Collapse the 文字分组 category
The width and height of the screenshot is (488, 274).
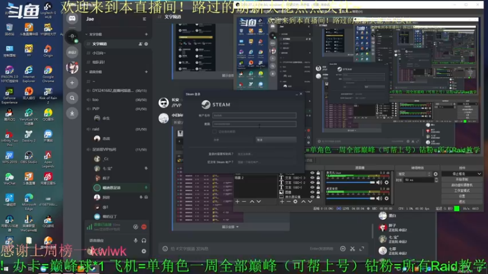pyautogui.click(x=87, y=34)
